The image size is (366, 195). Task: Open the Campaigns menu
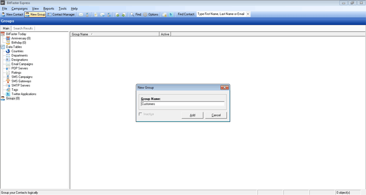point(19,9)
